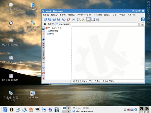Clear the location bar with black arrow icon
Screen dimensions: 151x113
(x=45, y=24)
